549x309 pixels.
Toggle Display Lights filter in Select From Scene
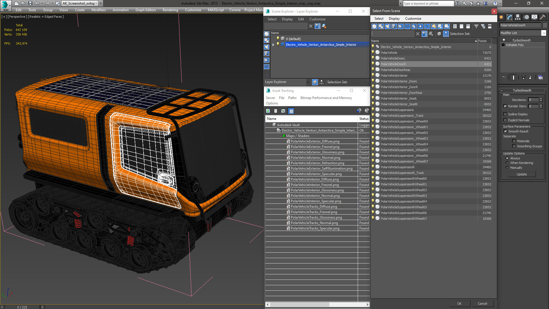pos(387,26)
